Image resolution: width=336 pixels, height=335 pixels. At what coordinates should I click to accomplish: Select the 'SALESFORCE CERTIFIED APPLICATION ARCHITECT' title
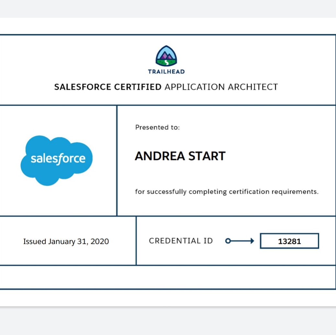click(x=166, y=87)
